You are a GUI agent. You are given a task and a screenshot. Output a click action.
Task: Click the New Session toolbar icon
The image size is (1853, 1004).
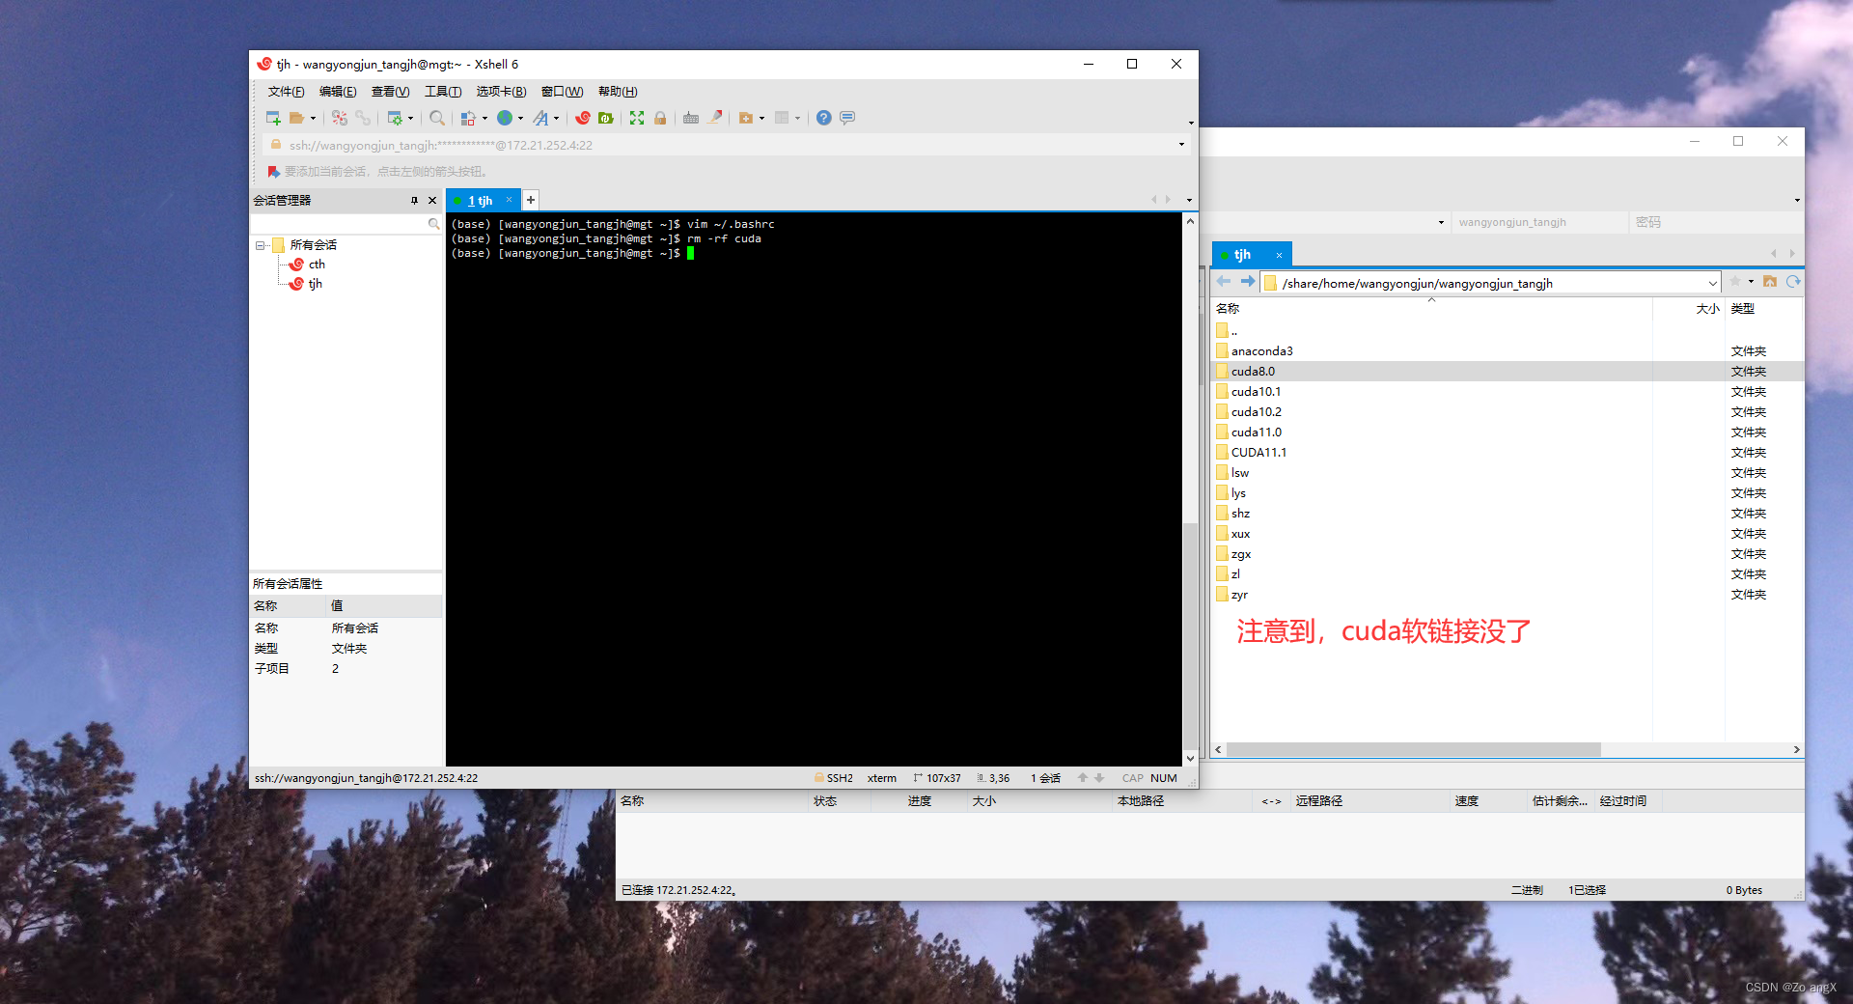pyautogui.click(x=273, y=118)
